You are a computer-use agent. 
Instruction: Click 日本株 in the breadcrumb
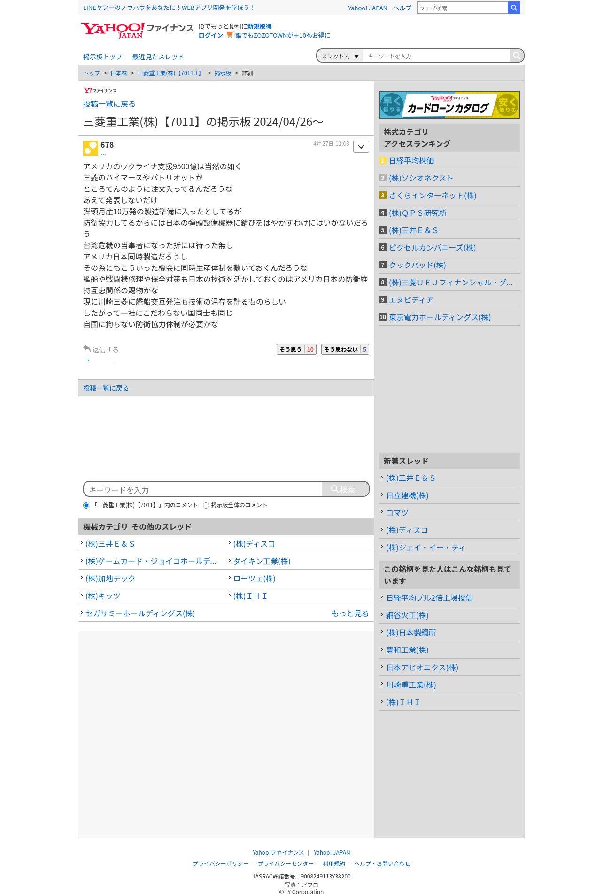(119, 73)
